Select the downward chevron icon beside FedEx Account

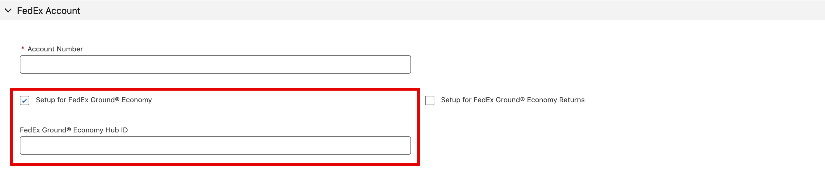tap(8, 10)
